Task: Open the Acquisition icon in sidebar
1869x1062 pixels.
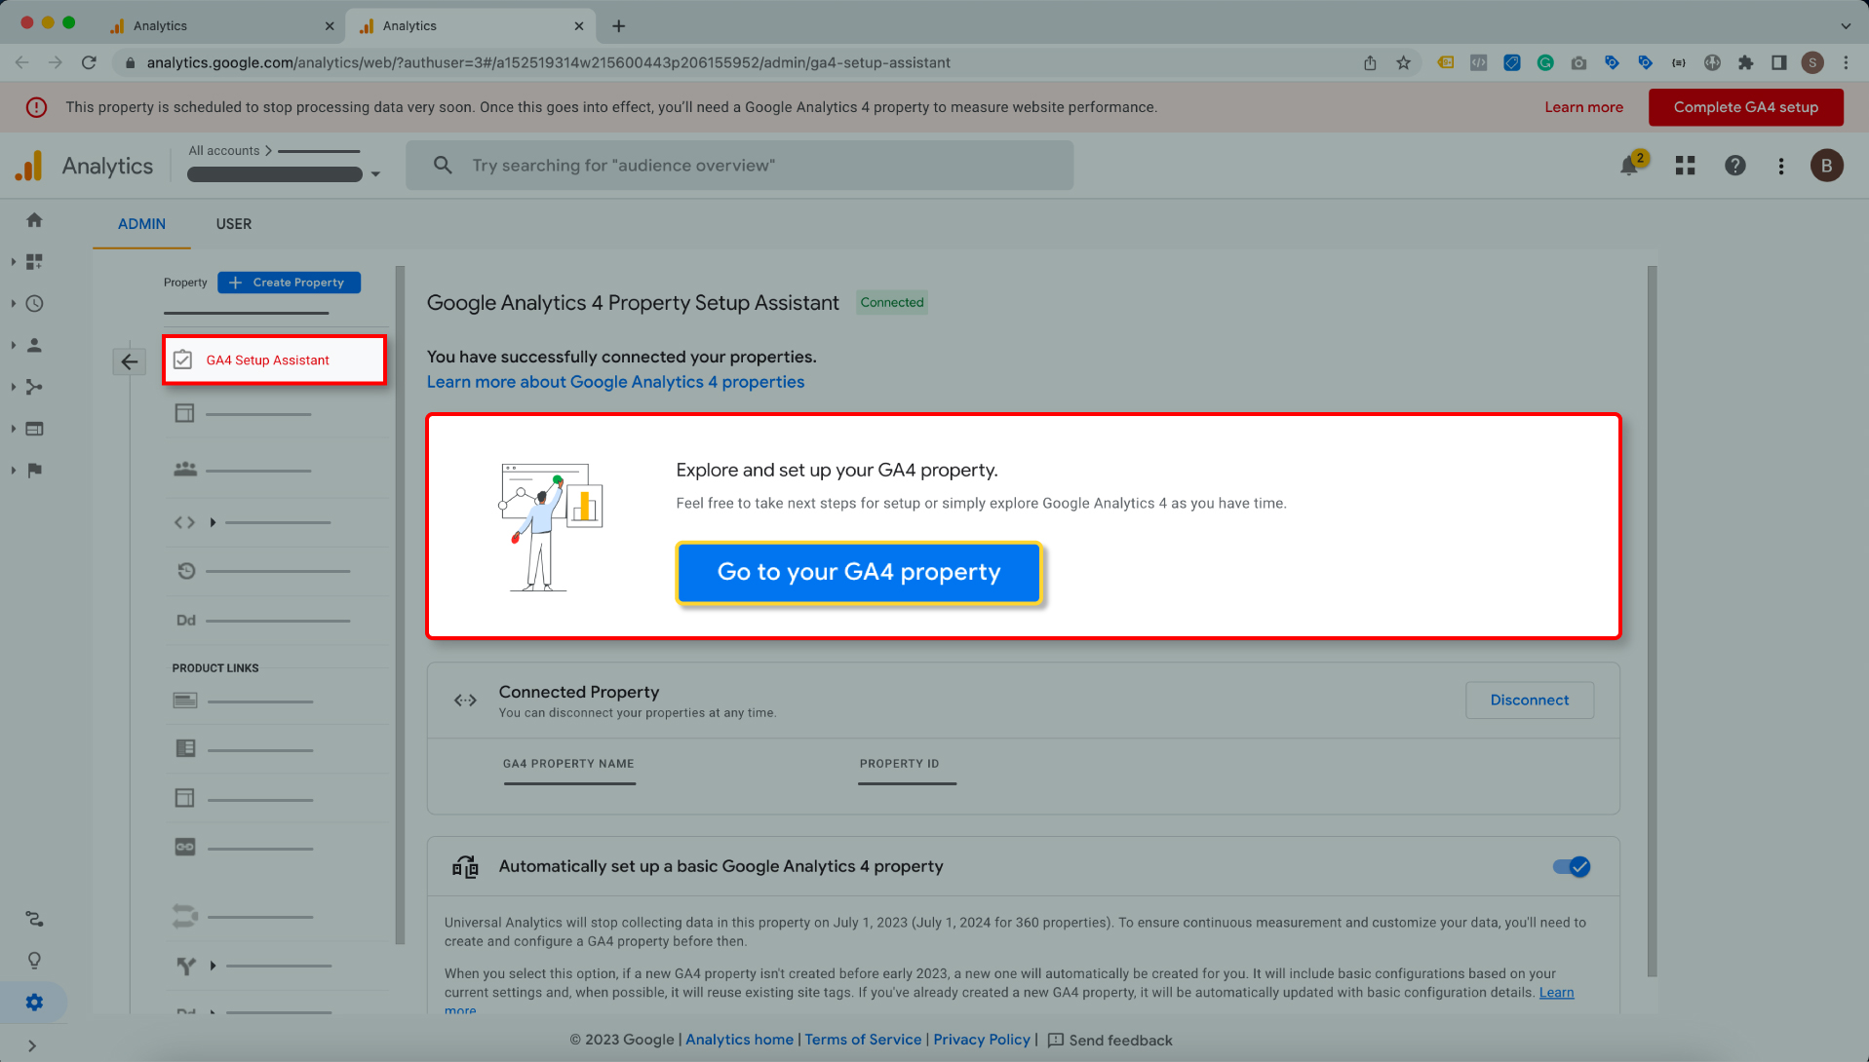Action: pos(34,387)
